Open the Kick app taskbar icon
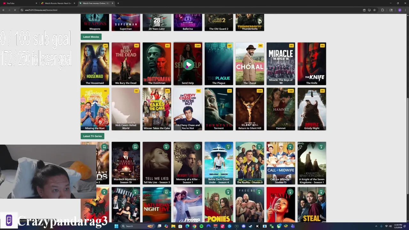This screenshot has width=409, height=230. pyautogui.click(x=258, y=226)
